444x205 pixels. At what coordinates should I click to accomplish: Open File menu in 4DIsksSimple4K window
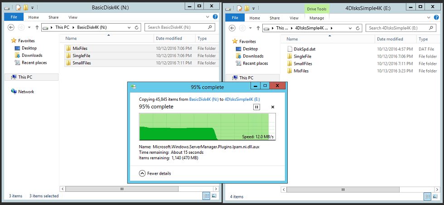[235, 18]
